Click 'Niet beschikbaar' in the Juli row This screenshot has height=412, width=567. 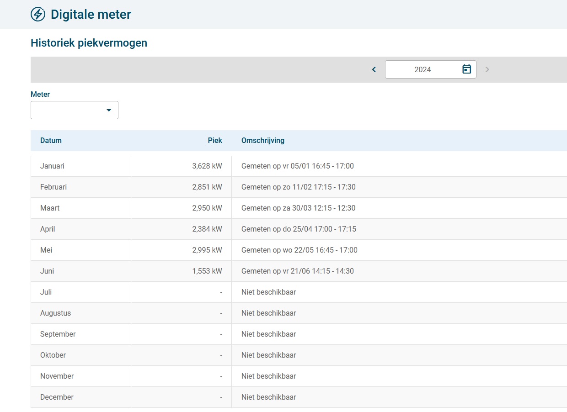[269, 292]
